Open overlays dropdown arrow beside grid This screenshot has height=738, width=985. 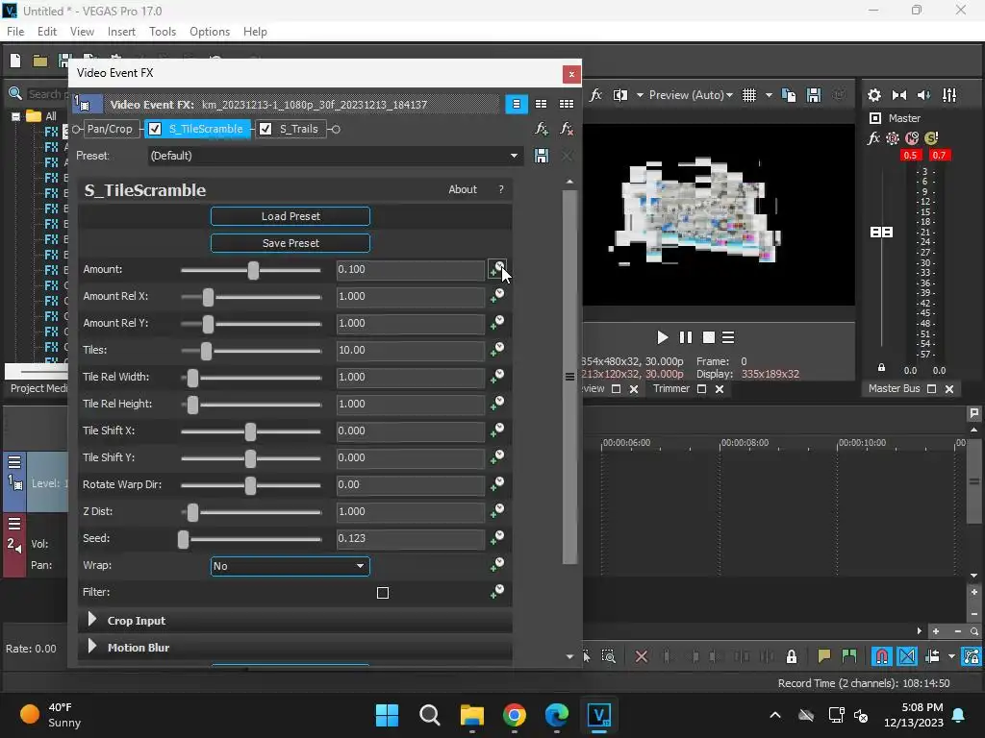769,95
